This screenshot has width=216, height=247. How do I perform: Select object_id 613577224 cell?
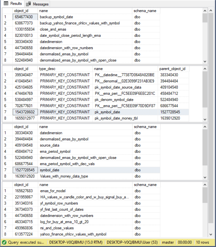click(25, 234)
